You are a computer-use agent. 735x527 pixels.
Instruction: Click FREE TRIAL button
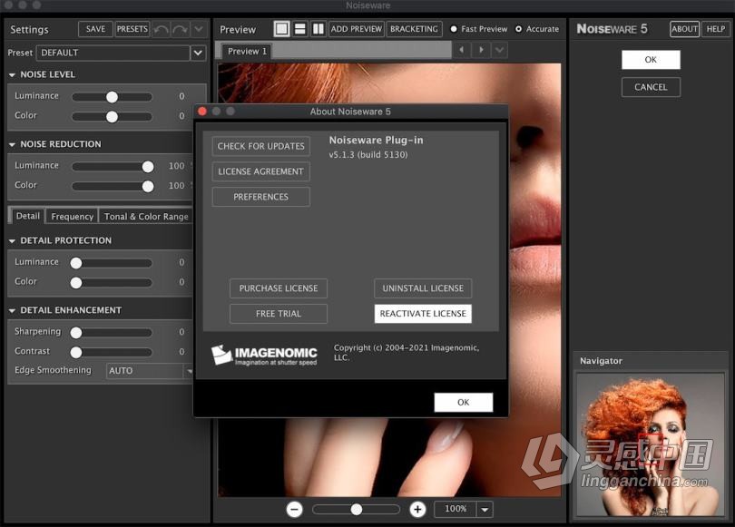[279, 314]
